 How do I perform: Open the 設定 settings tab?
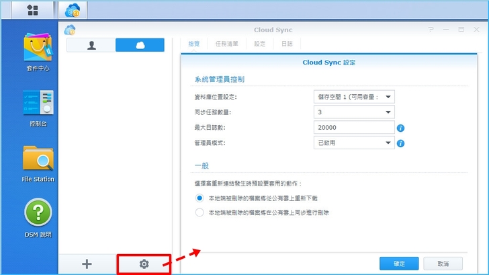[259, 44]
